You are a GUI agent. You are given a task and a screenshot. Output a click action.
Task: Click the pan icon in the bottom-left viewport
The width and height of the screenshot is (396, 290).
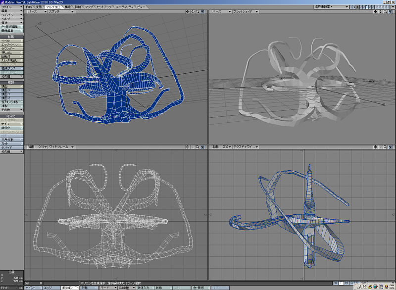coord(187,147)
